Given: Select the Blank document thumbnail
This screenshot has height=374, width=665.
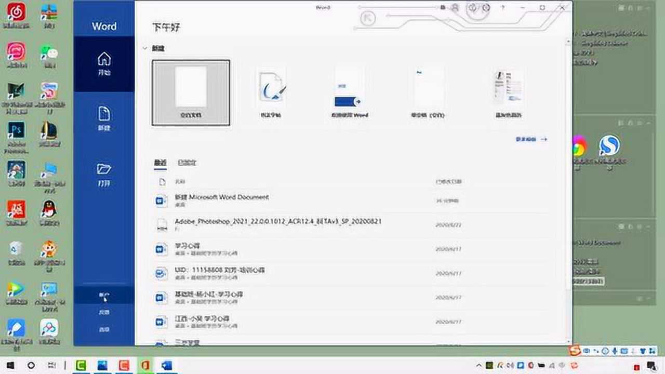Looking at the screenshot, I should pos(191,92).
